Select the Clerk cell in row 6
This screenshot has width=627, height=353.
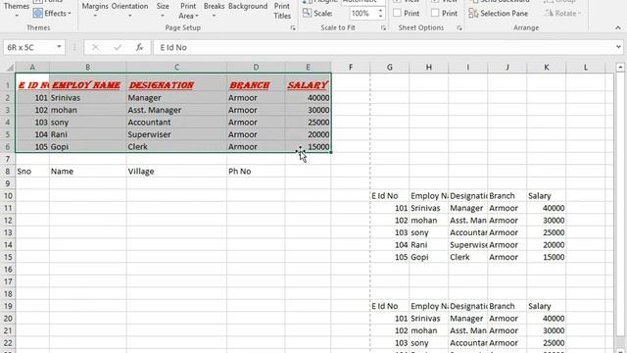(x=176, y=147)
